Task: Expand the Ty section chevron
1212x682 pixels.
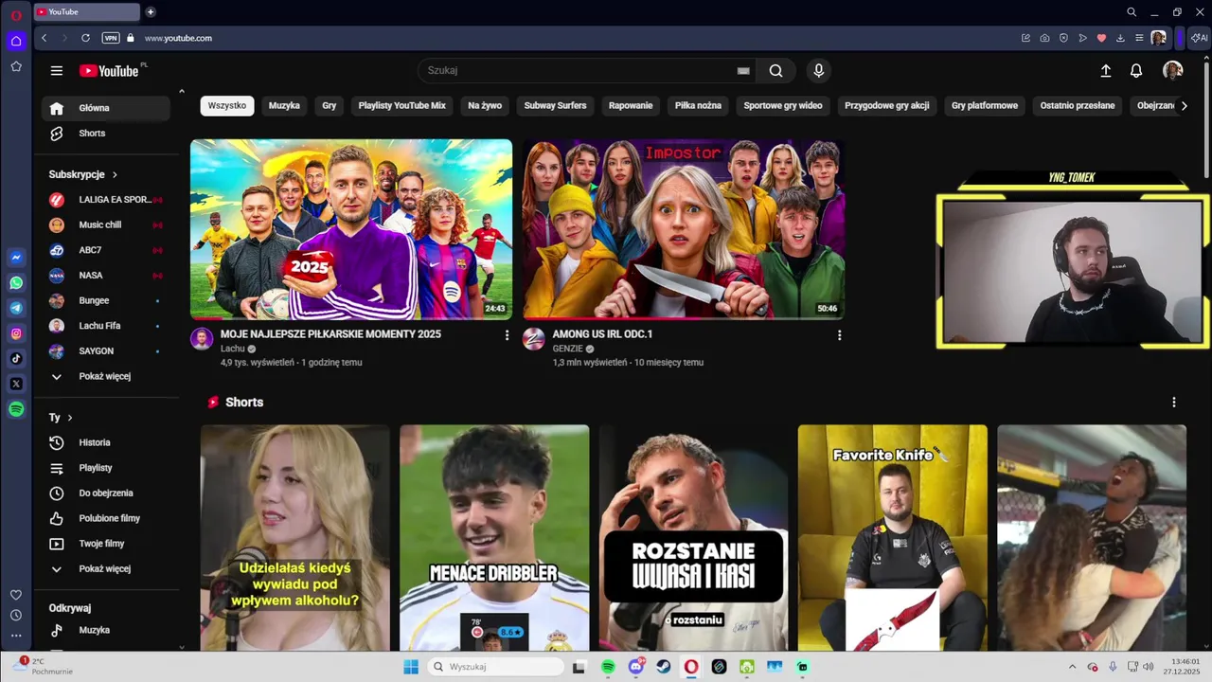Action: (69, 418)
